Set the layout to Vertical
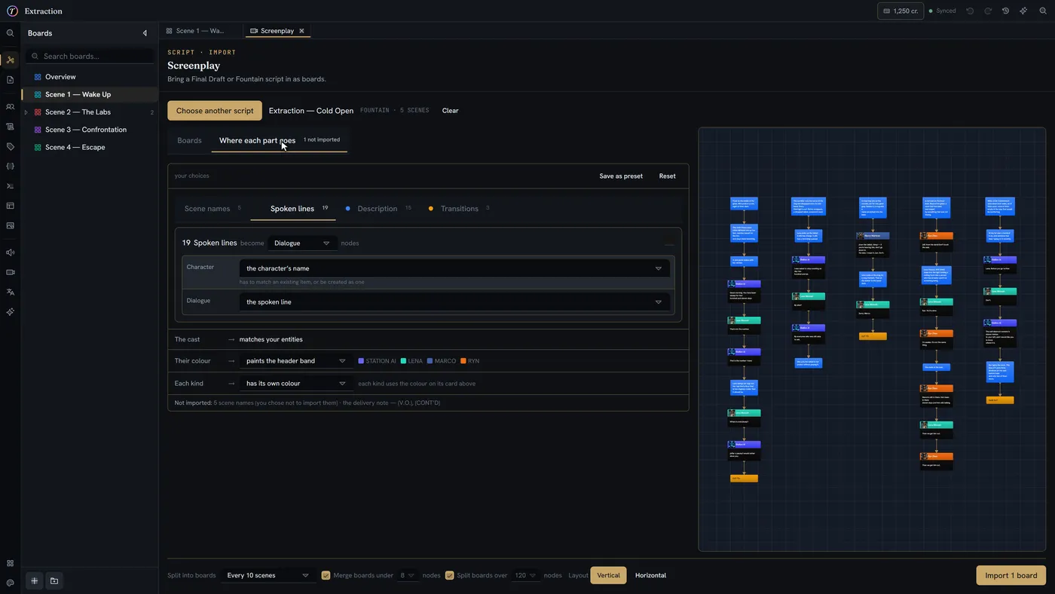The image size is (1055, 594). (608, 575)
